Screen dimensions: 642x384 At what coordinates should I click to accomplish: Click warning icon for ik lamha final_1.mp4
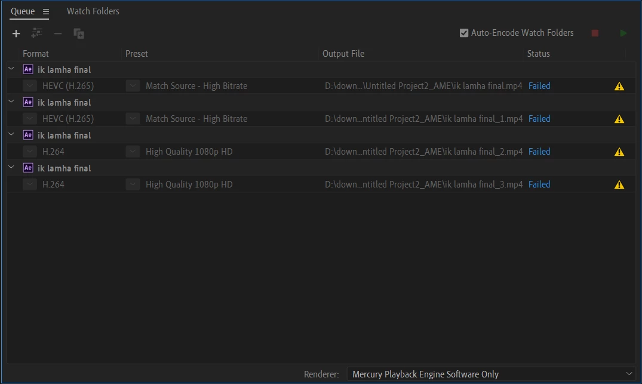tap(619, 119)
